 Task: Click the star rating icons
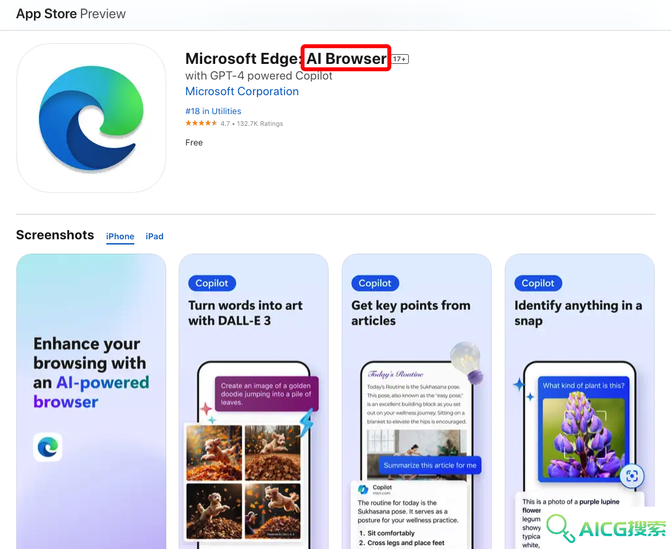201,123
